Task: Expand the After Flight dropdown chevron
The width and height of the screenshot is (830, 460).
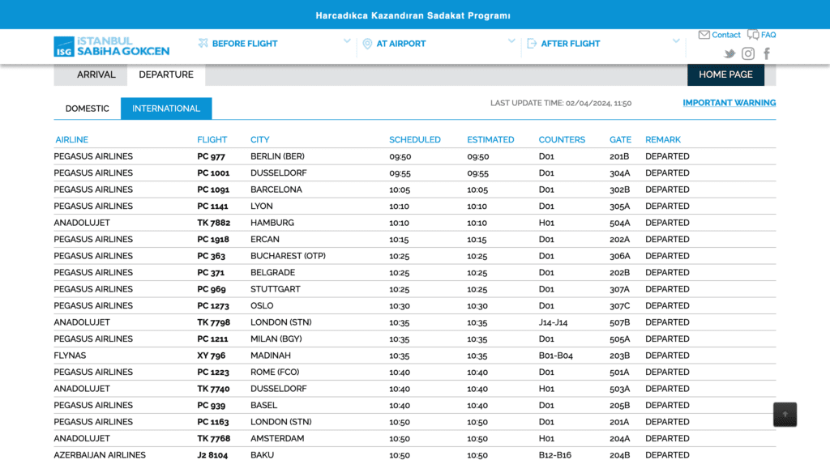Action: [676, 40]
